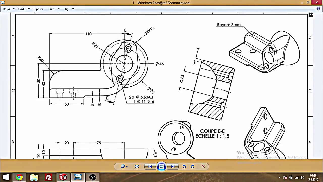Restore down the Photo Viewer window
This screenshot has height=182, width=323.
click(308, 2)
